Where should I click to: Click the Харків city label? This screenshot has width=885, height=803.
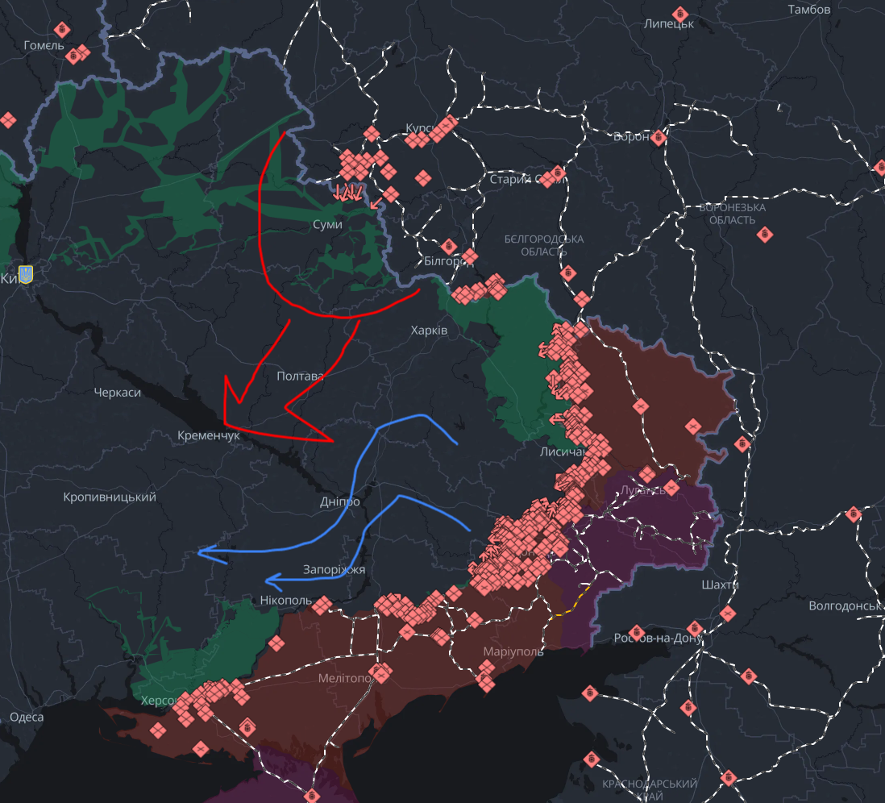tap(429, 331)
